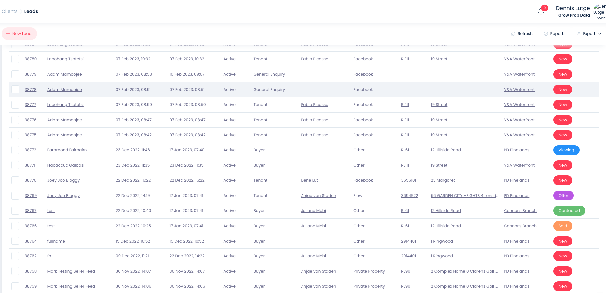
Task: Open lead Faramond Fairbairn
Action: coord(67,150)
